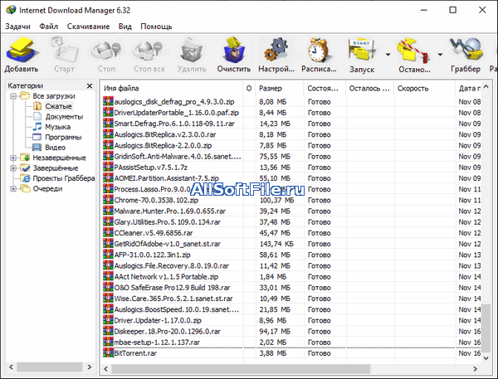Select Проекты Граббера in the tree
This screenshot has height=379, width=498.
[x=64, y=178]
